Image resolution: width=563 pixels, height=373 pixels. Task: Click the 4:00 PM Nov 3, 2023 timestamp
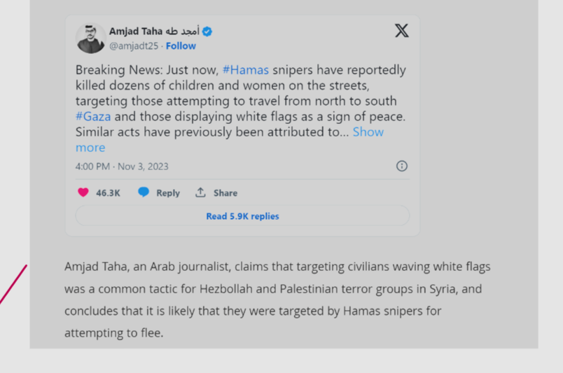[x=122, y=167]
